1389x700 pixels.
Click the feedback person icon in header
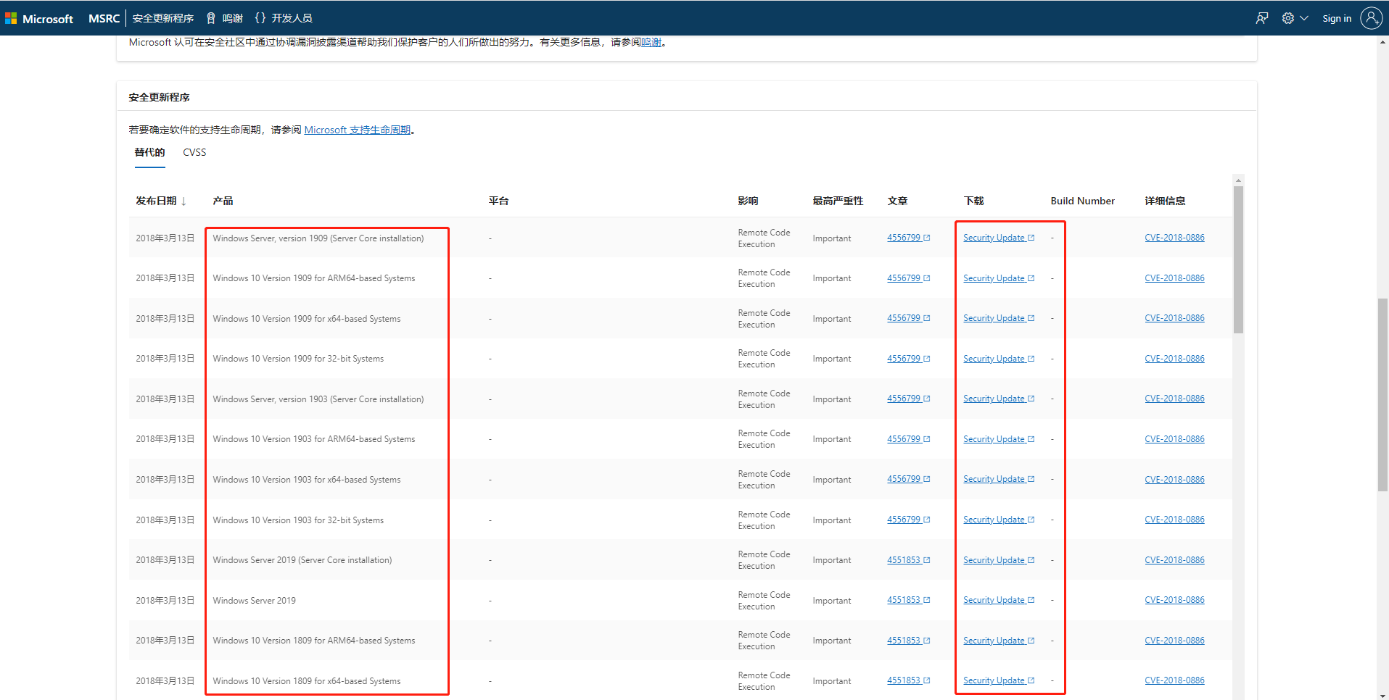point(1262,19)
